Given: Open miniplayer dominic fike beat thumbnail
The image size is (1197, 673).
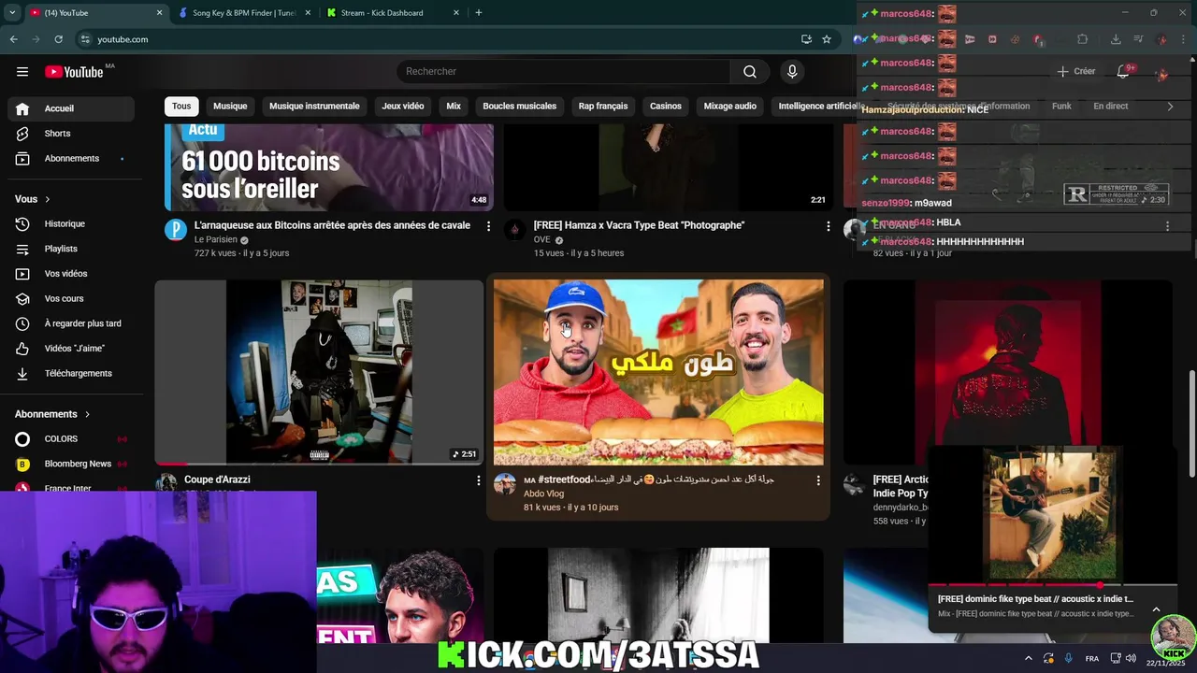Looking at the screenshot, I should (1052, 514).
